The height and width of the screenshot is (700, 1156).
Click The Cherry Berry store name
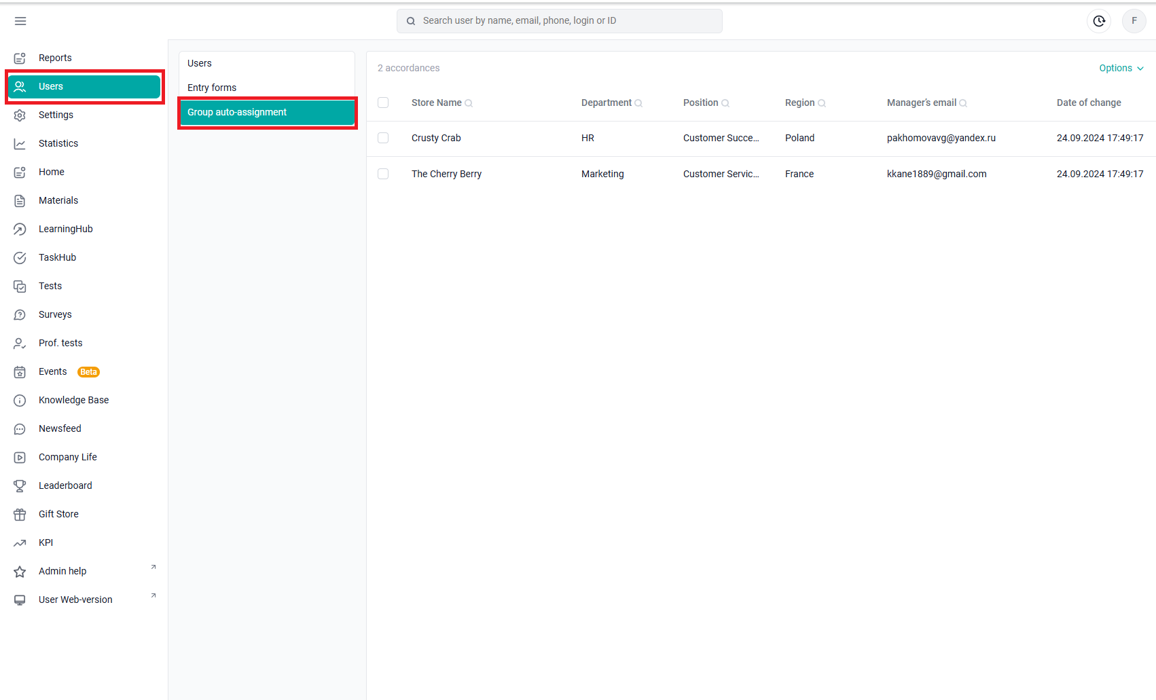(x=446, y=174)
